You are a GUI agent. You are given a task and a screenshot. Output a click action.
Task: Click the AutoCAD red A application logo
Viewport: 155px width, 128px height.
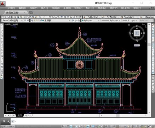point(2,4)
